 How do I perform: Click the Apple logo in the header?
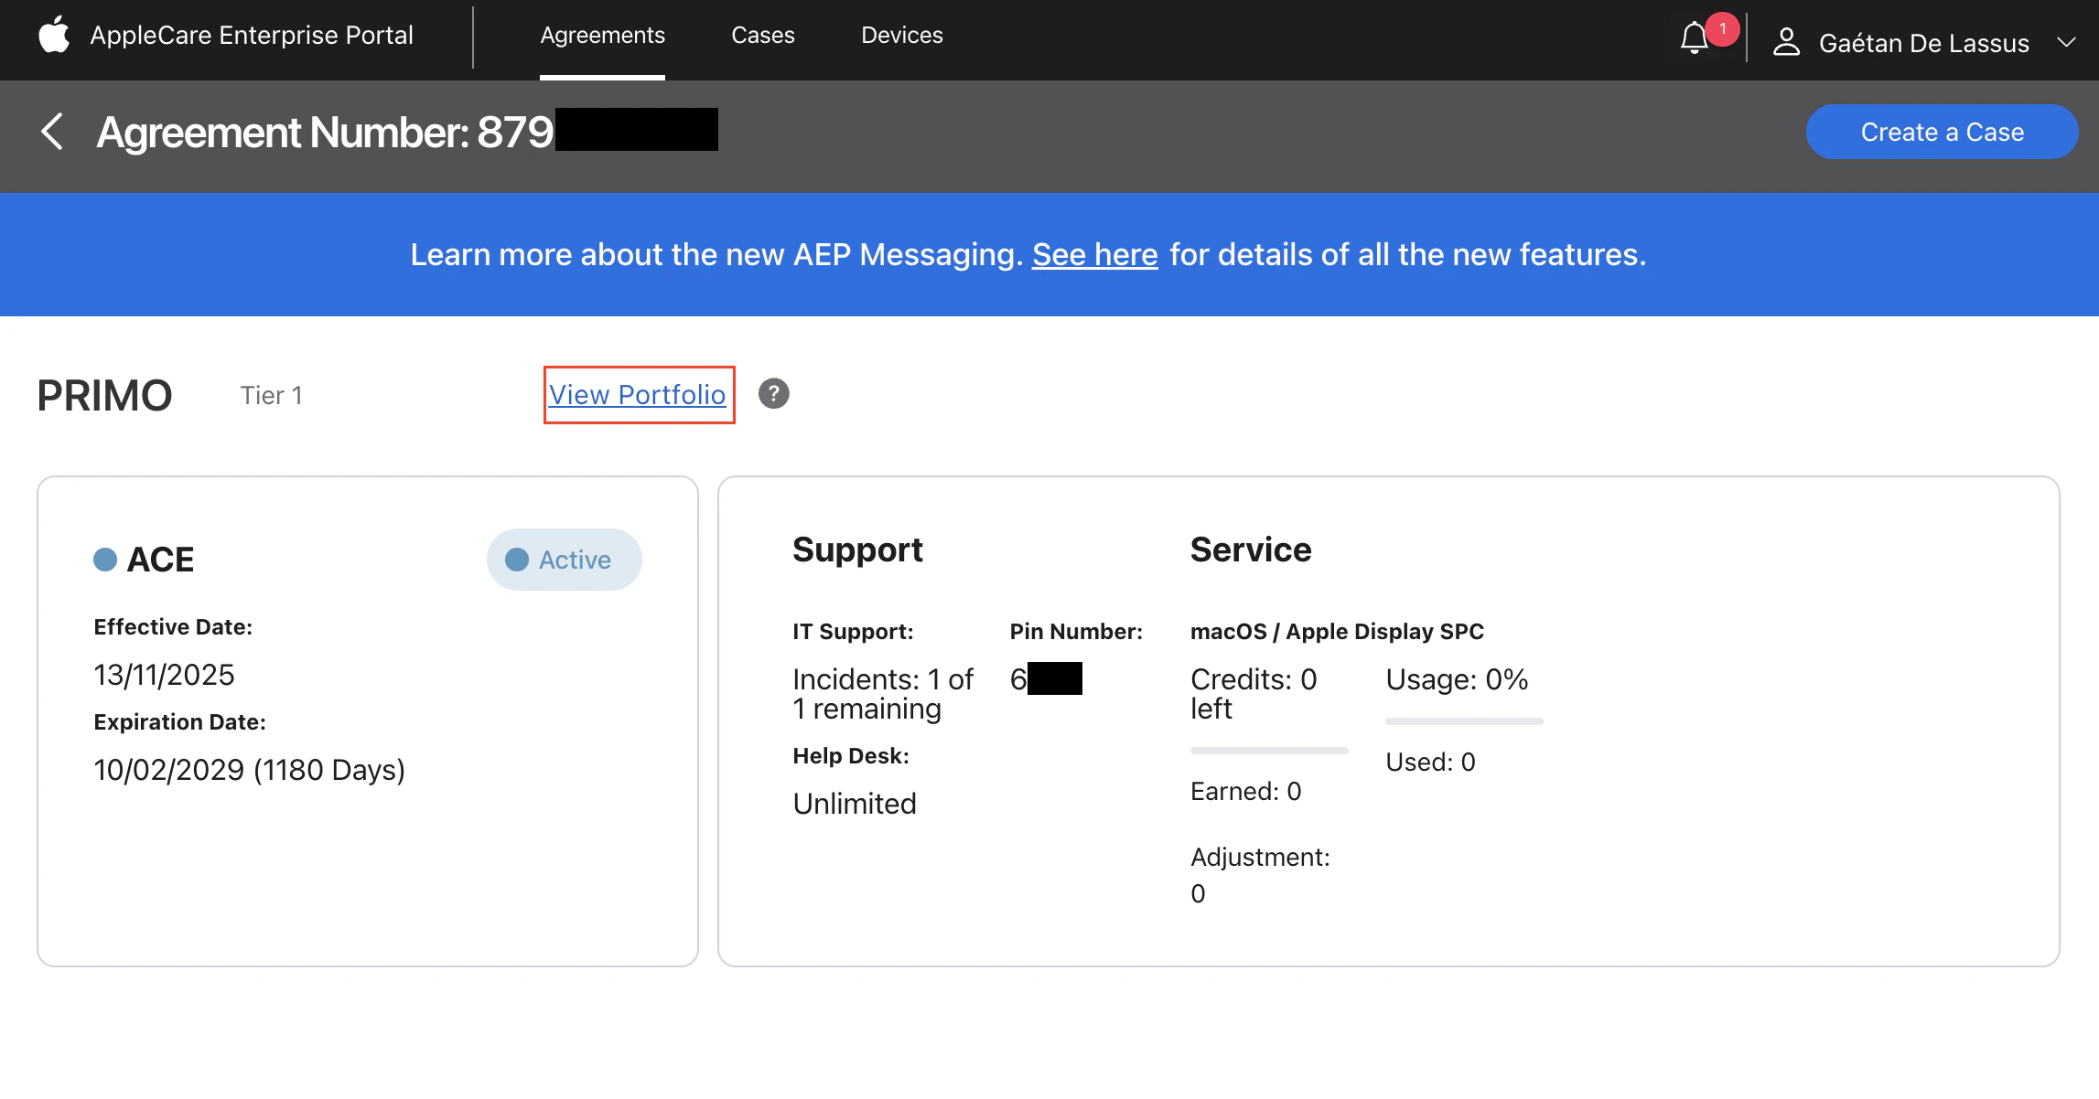54,37
